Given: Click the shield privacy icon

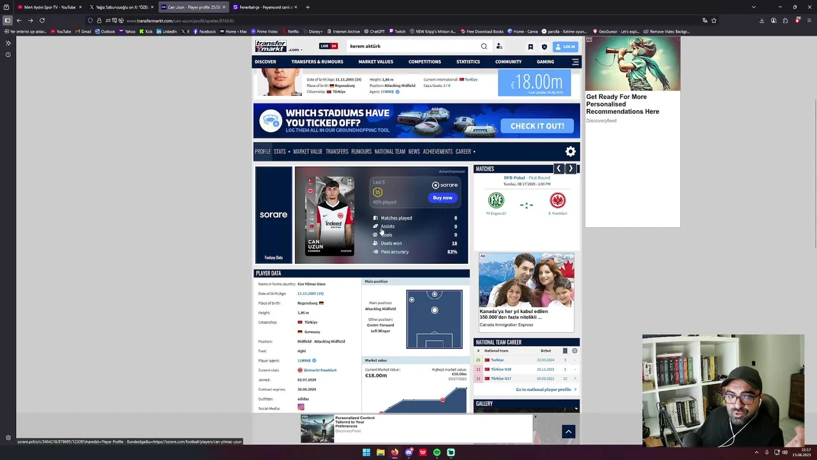Looking at the screenshot, I should point(544,47).
